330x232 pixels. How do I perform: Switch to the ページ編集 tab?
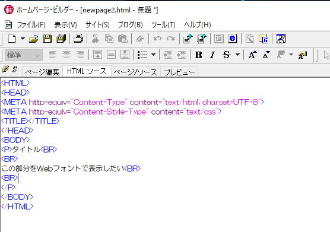pyautogui.click(x=42, y=72)
